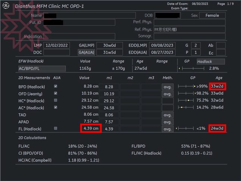The height and width of the screenshot is (181, 241).
Task: Open the GP Hadlock selector
Action: pyautogui.click(x=210, y=61)
